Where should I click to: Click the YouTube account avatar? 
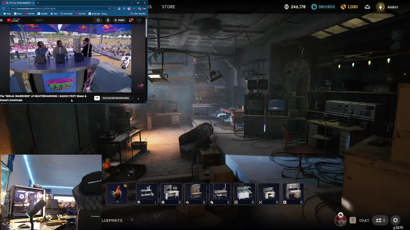139,20
